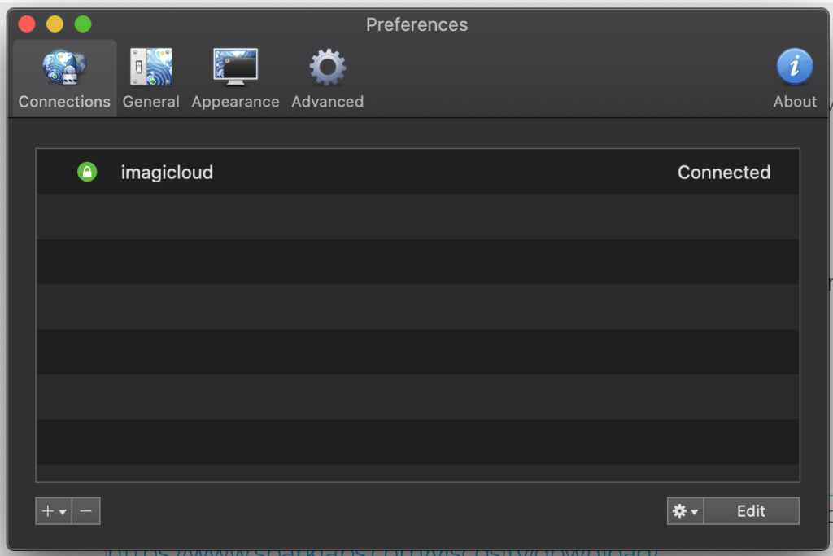Close the Preferences window
The height and width of the screenshot is (556, 833).
coord(27,24)
